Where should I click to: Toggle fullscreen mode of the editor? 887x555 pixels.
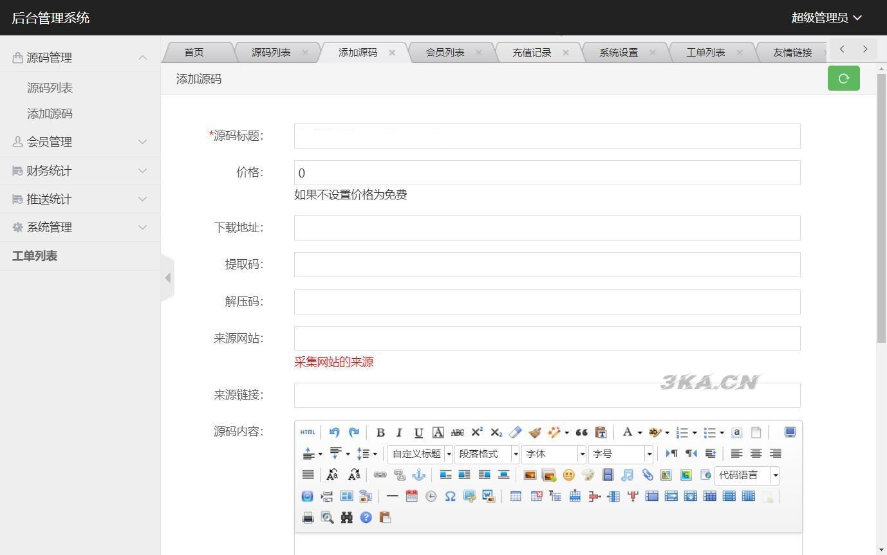pos(790,432)
